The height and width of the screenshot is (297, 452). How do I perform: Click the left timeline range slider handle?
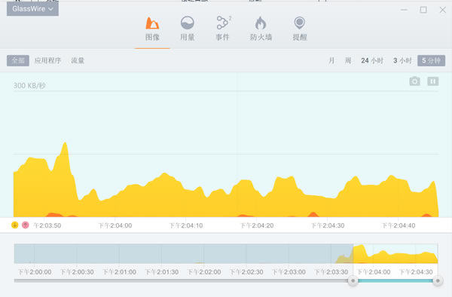[x=353, y=280]
